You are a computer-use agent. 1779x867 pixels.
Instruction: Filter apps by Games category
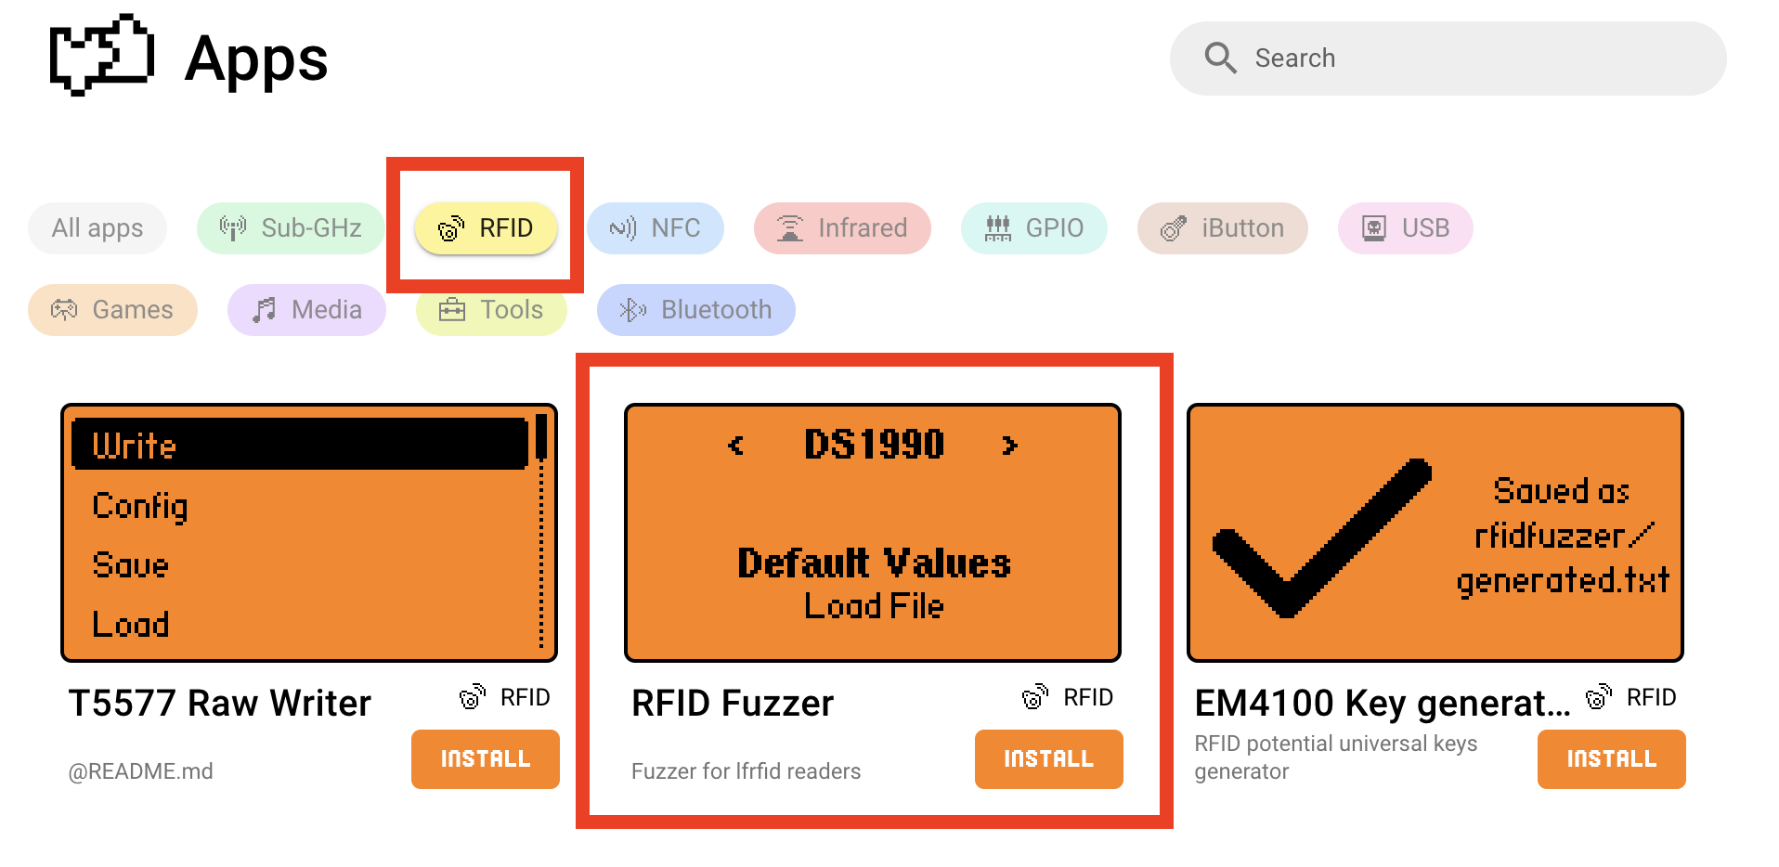pos(112,309)
